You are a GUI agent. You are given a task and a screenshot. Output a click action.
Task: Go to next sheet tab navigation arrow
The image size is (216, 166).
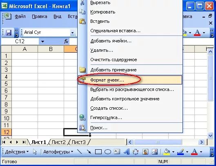coord(17,142)
